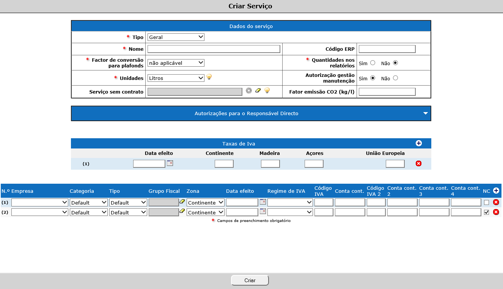Select Não for Autorização gestão manutenção
The width and height of the screenshot is (503, 289).
pos(395,78)
